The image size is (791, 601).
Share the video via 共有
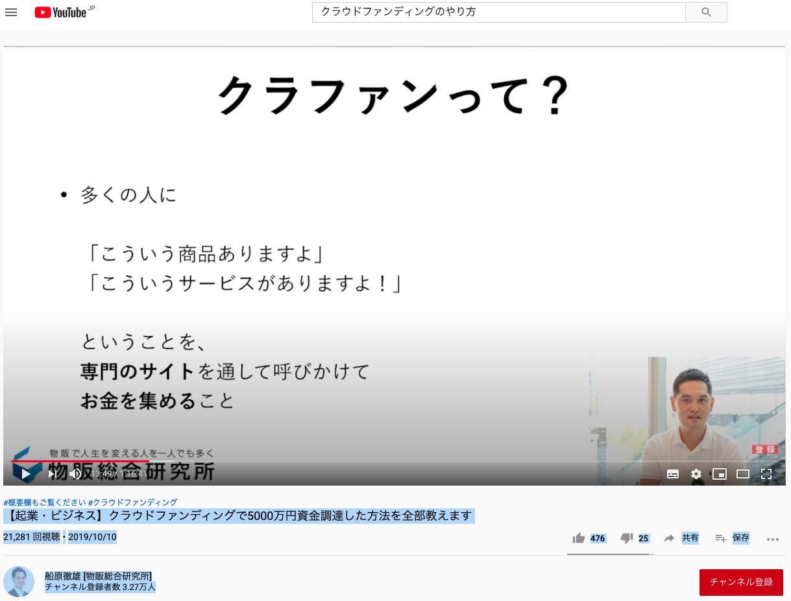click(681, 538)
